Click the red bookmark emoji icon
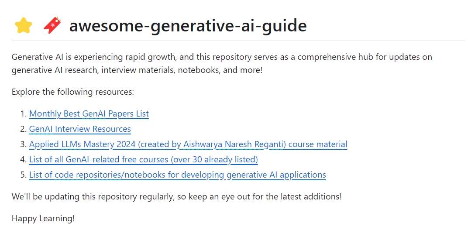 click(52, 26)
